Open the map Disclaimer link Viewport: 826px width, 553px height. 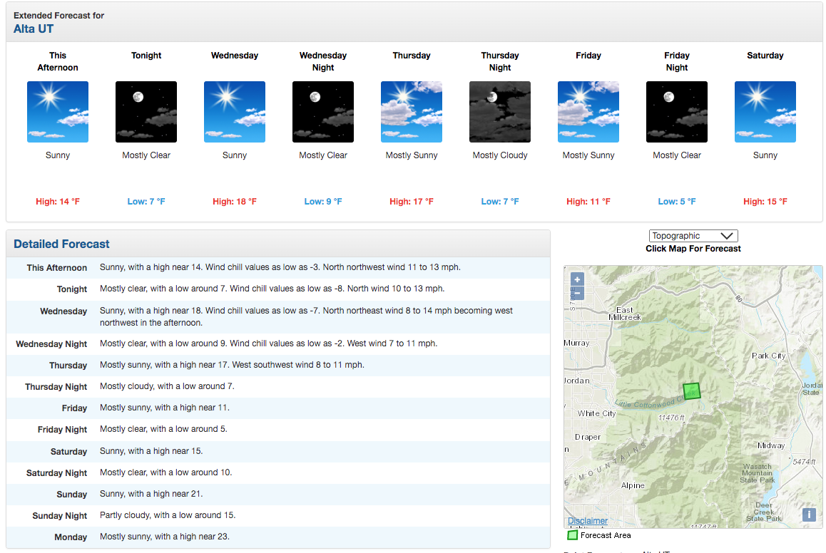pyautogui.click(x=587, y=520)
